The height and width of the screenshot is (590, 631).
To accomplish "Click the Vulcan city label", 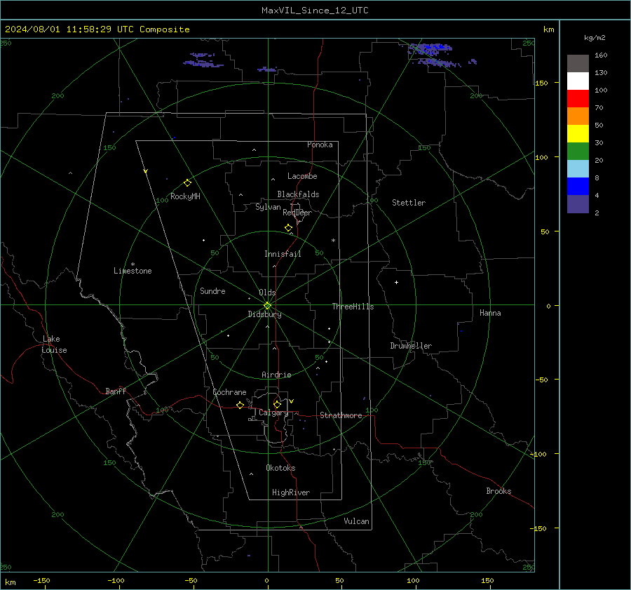I will point(356,521).
